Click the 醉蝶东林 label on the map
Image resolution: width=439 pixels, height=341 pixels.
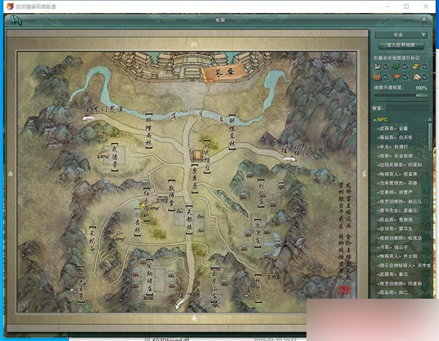point(232,132)
